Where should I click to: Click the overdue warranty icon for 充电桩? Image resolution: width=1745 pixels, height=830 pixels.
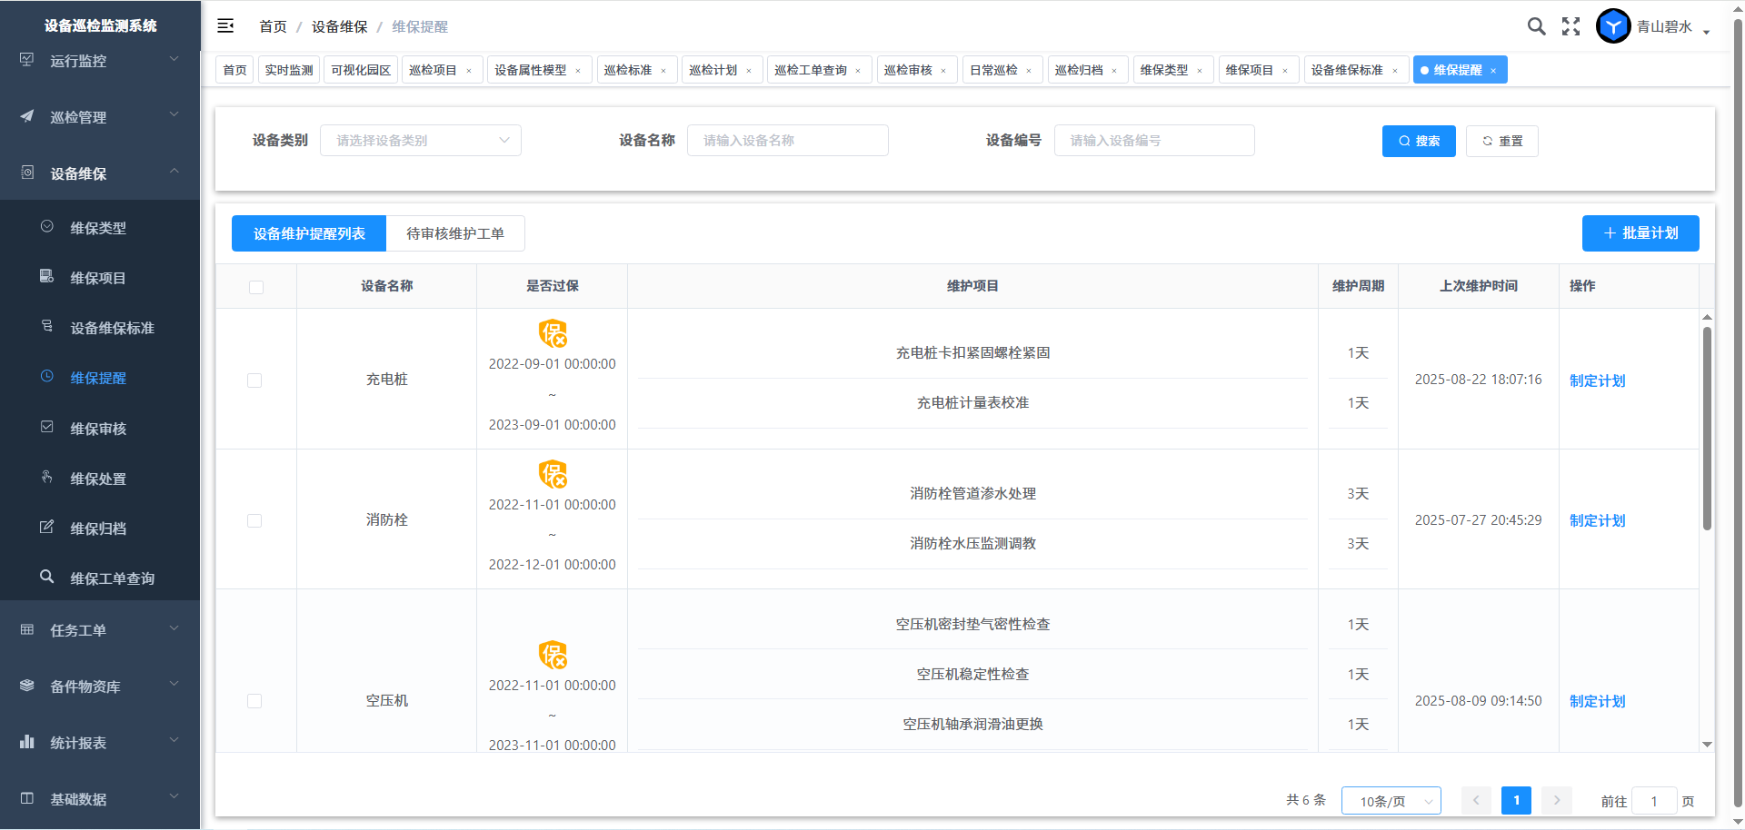553,333
